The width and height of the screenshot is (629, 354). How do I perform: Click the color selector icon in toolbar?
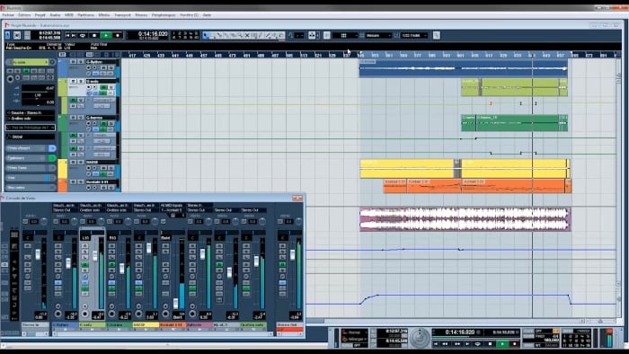click(x=281, y=35)
